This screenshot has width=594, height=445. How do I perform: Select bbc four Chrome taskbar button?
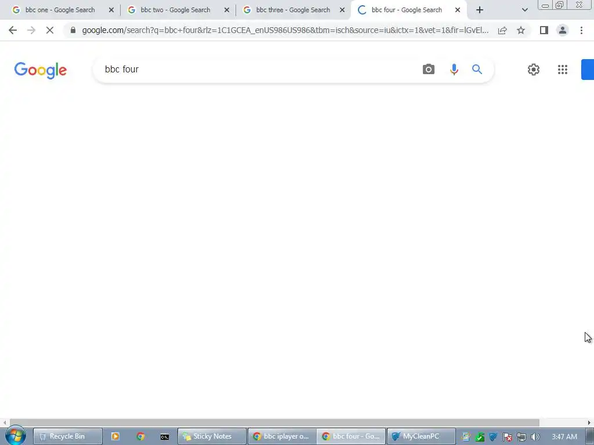[351, 436]
